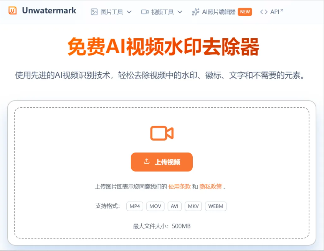Click the MOV format label
Image resolution: width=324 pixels, height=251 pixels.
155,206
